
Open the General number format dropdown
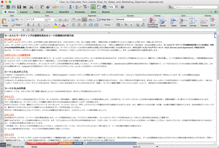(144, 20)
